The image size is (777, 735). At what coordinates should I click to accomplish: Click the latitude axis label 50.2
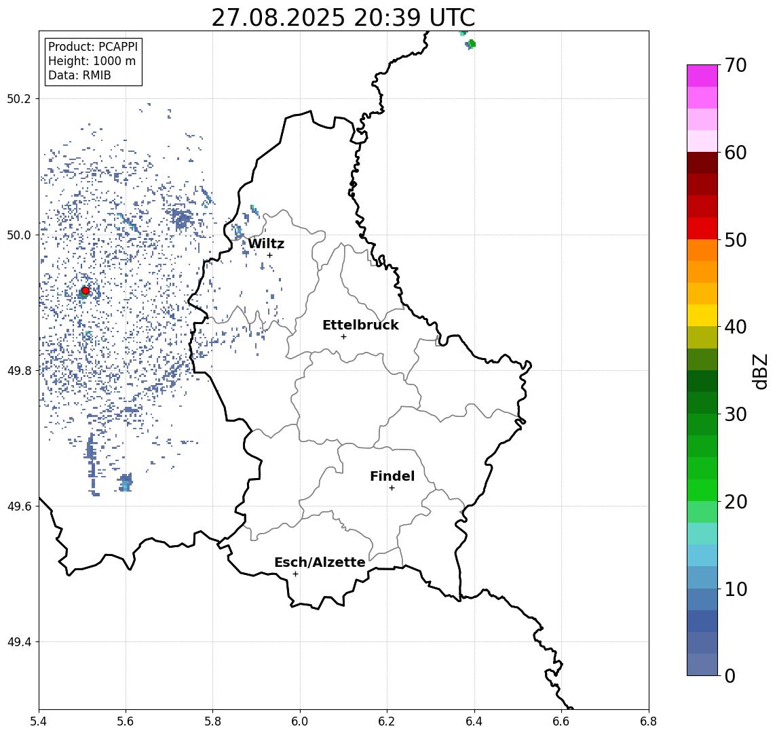(x=18, y=98)
